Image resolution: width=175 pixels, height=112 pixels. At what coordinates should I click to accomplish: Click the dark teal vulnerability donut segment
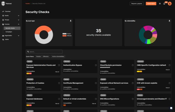tap(141, 35)
